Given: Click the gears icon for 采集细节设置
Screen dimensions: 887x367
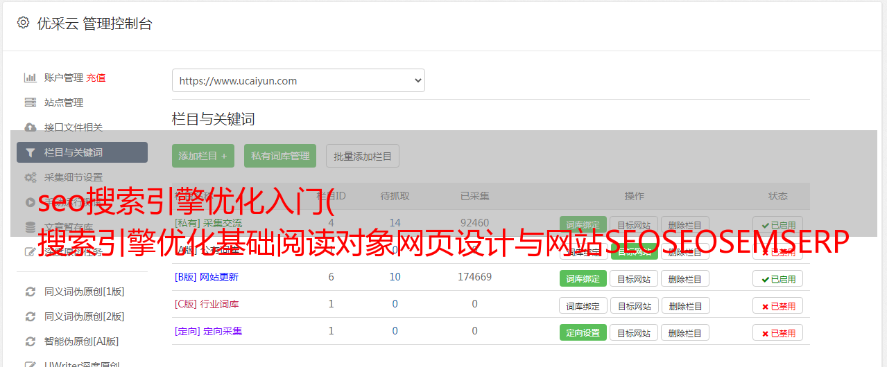Looking at the screenshot, I should 31,177.
